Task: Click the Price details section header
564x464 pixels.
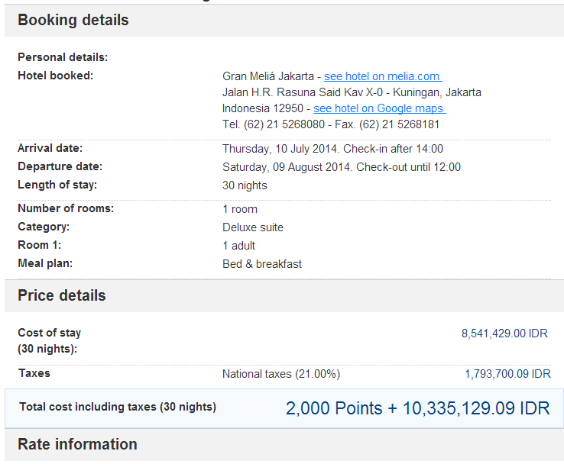Action: (x=62, y=296)
